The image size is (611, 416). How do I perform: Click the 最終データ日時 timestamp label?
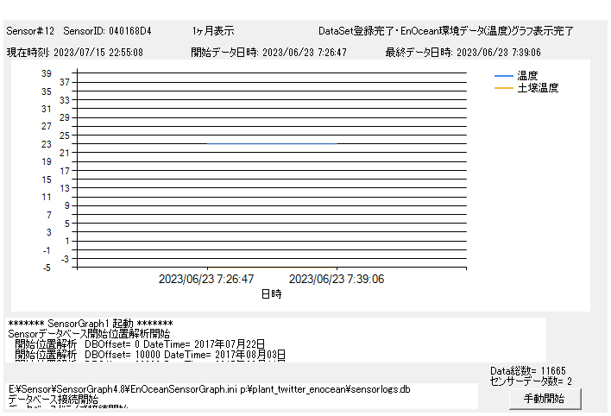pos(463,53)
